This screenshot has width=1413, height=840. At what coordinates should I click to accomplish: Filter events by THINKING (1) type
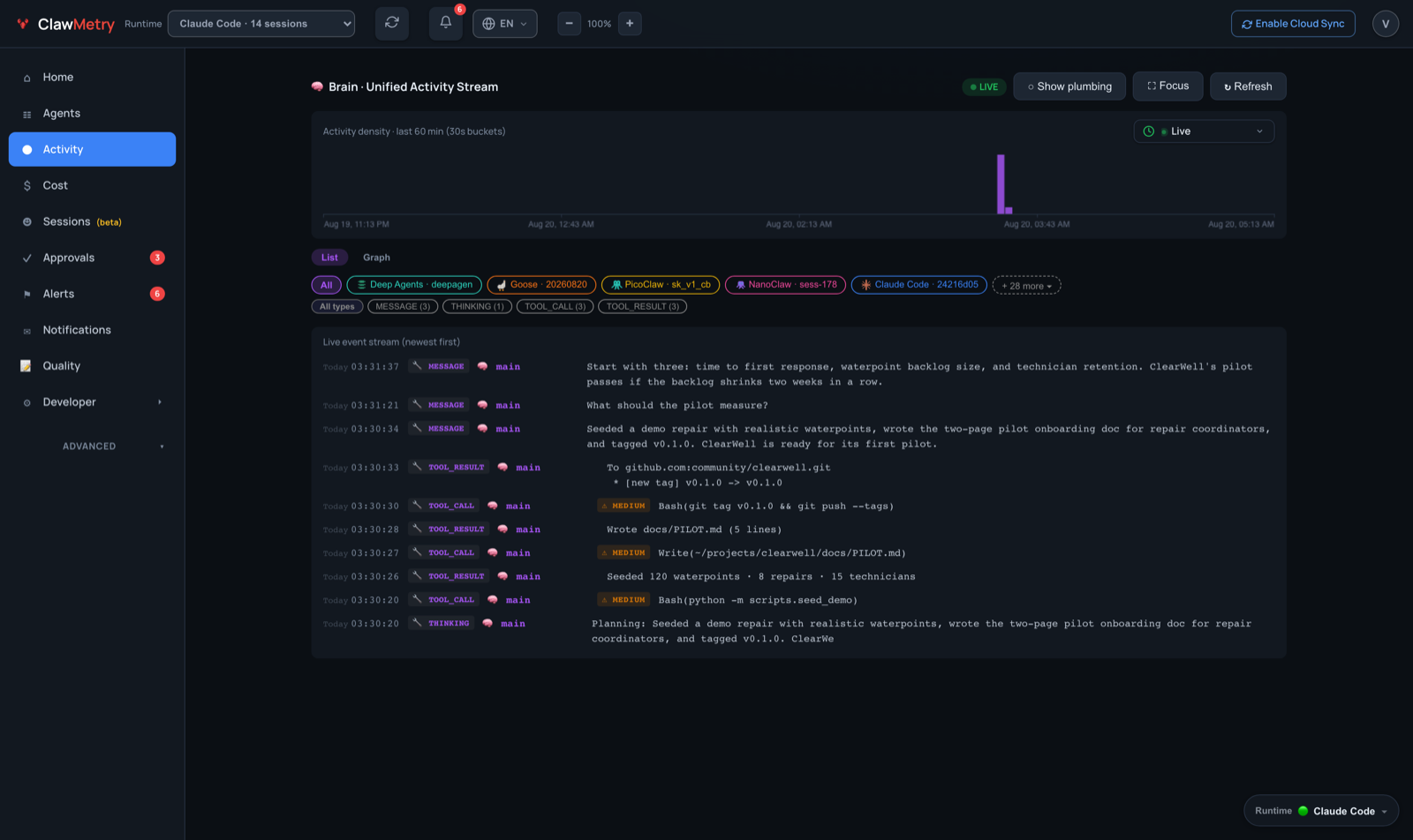(x=477, y=307)
